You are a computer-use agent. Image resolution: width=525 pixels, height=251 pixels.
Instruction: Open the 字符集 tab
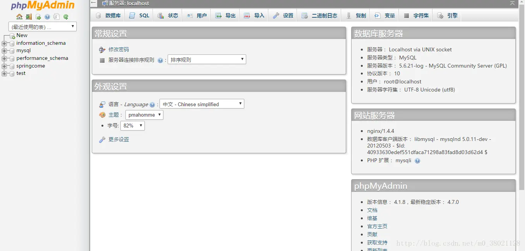416,15
